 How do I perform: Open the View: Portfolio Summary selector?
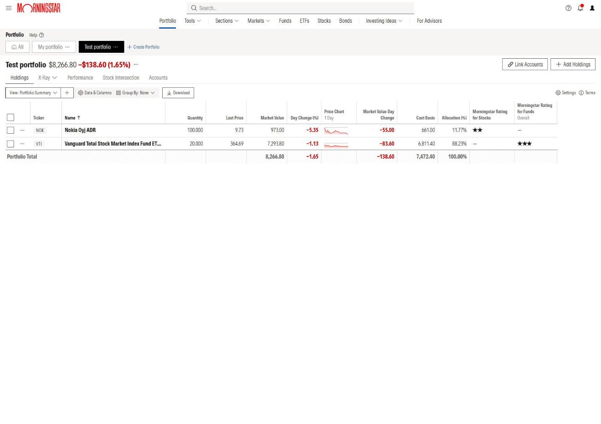[33, 93]
